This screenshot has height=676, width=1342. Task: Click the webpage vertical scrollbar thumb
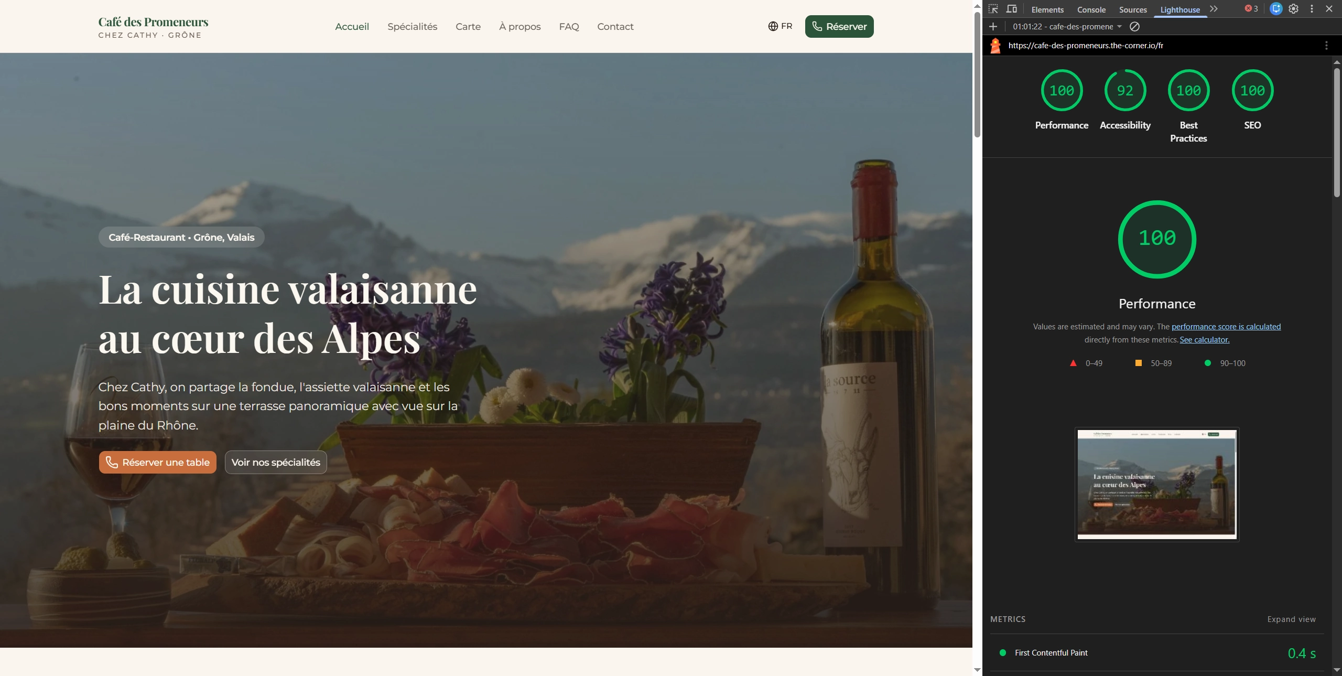(977, 74)
